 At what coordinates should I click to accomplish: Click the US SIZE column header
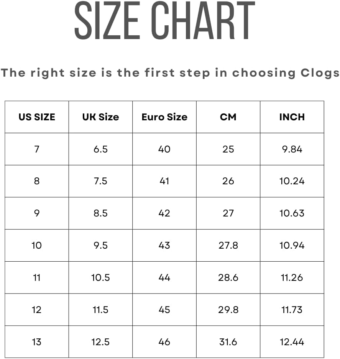pyautogui.click(x=37, y=117)
